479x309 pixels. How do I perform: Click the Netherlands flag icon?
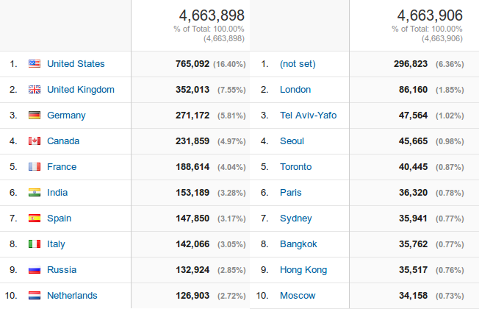[x=35, y=296]
